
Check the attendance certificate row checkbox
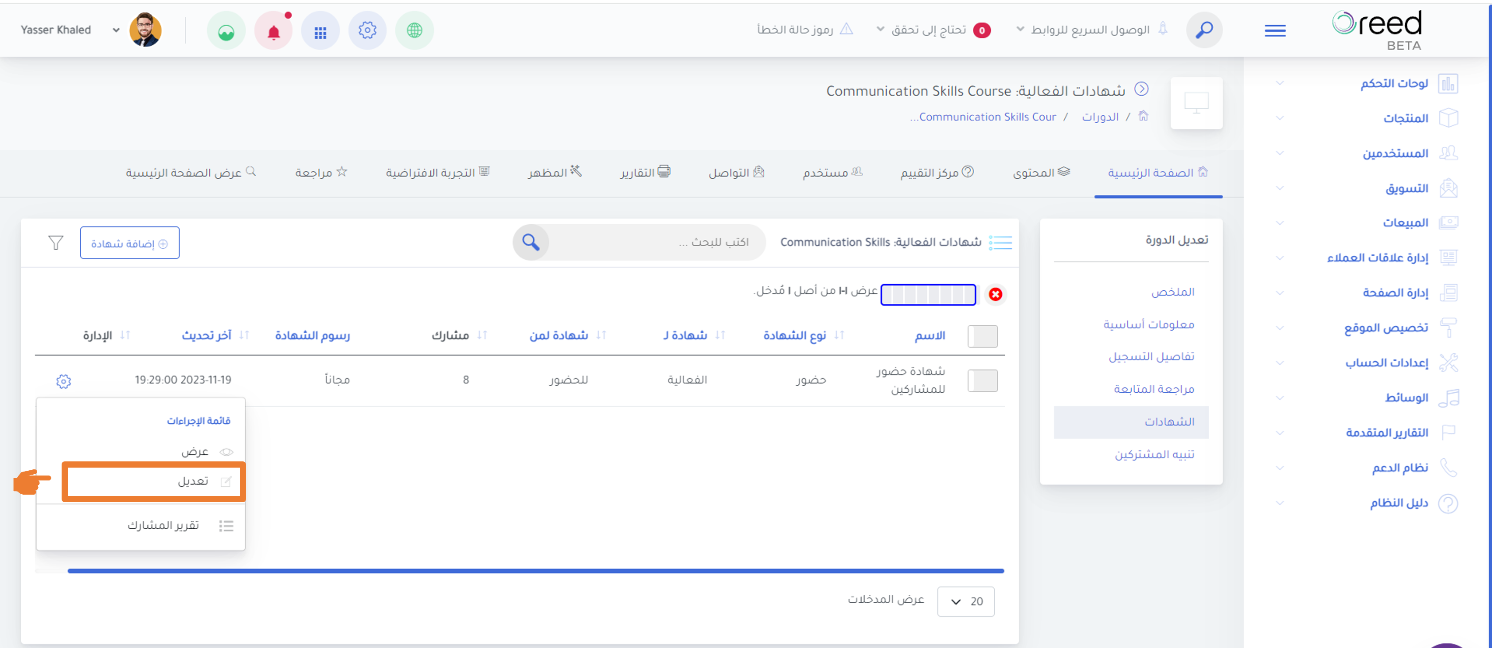982,380
